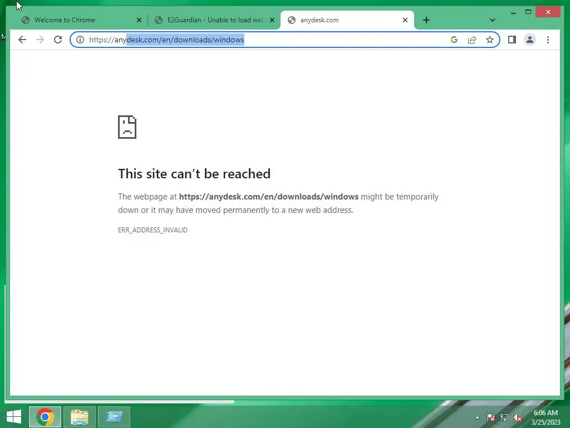Viewport: 570px width, 428px height.
Task: Minimize the Chrome window
Action: coord(513,12)
